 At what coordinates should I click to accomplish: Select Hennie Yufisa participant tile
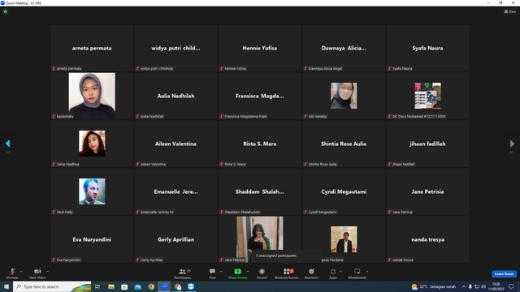click(260, 48)
